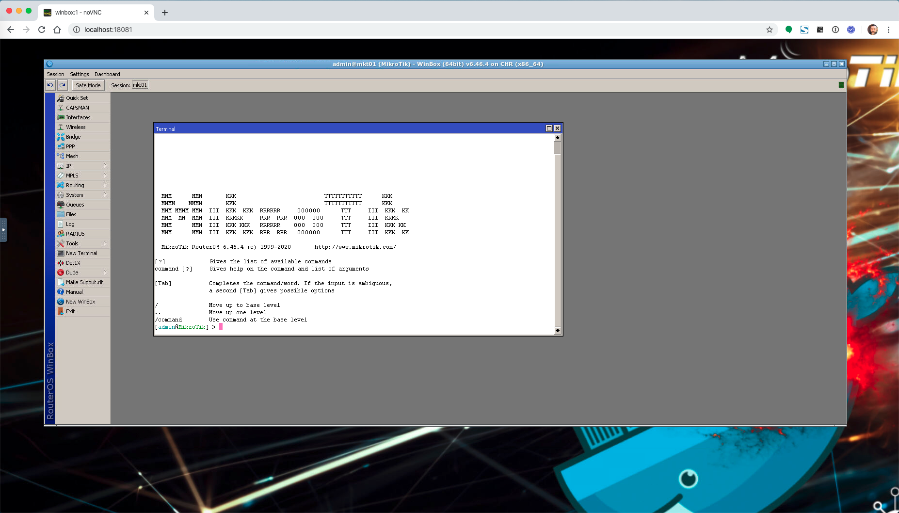Viewport: 899px width, 513px height.
Task: Click the IP menu icon
Action: pos(61,166)
